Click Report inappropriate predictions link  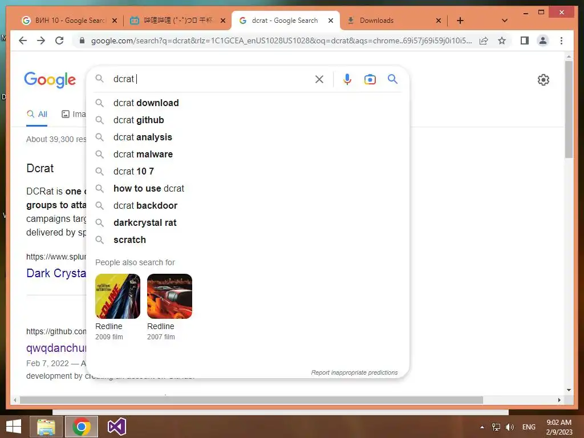click(x=354, y=372)
